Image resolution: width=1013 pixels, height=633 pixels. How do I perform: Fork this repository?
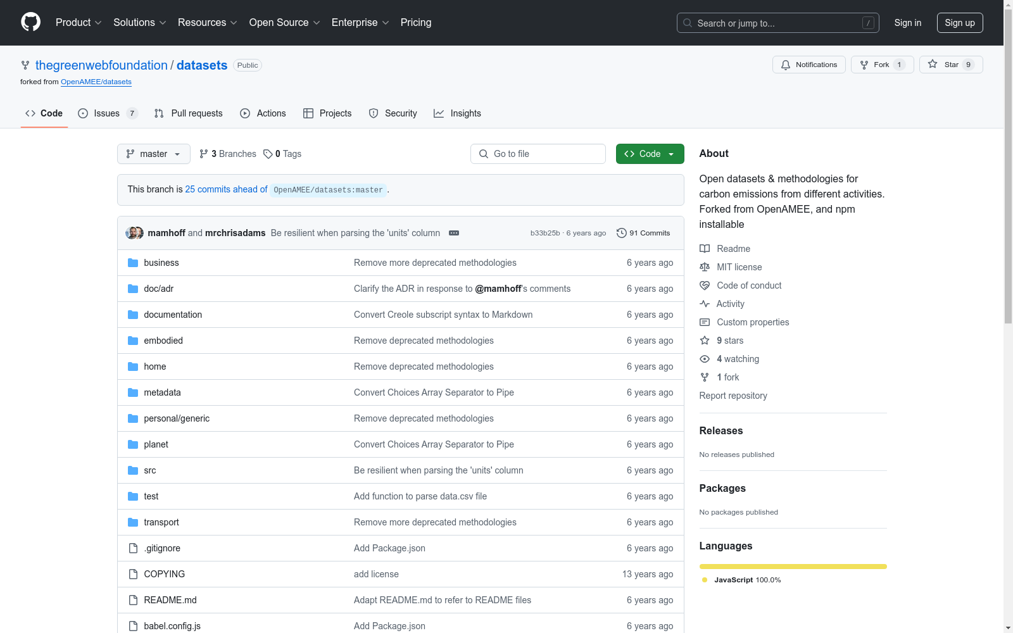pyautogui.click(x=883, y=65)
